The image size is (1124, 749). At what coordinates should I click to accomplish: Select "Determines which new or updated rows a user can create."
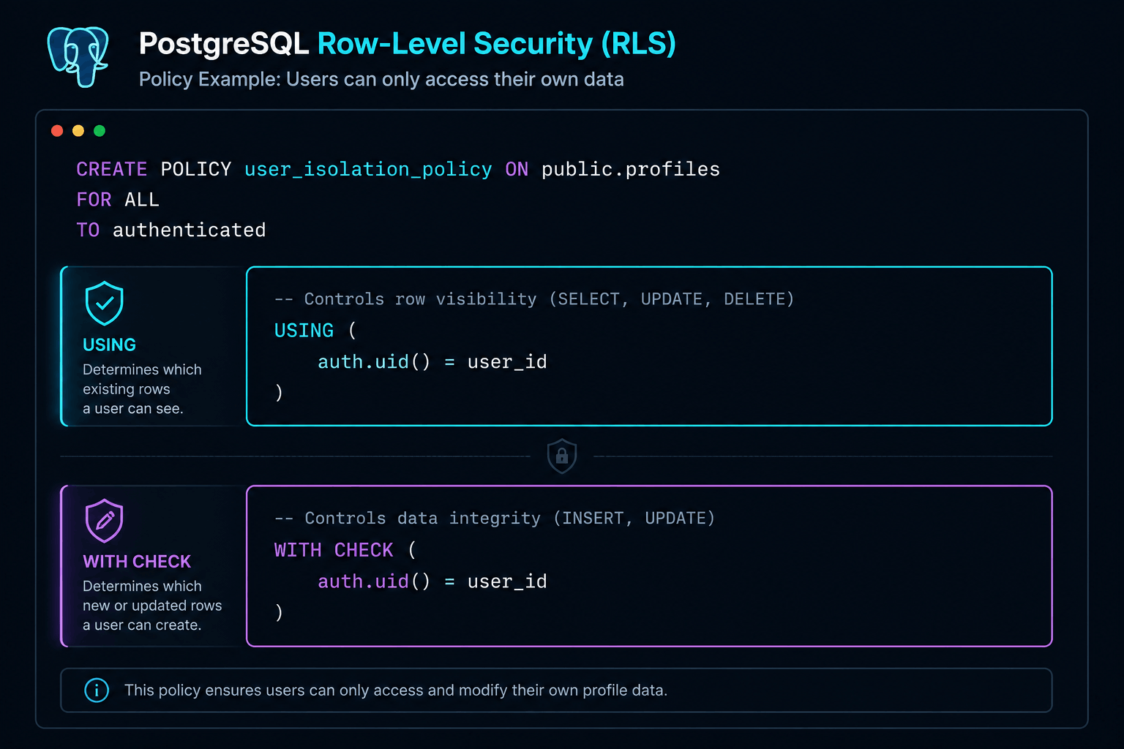click(x=152, y=606)
